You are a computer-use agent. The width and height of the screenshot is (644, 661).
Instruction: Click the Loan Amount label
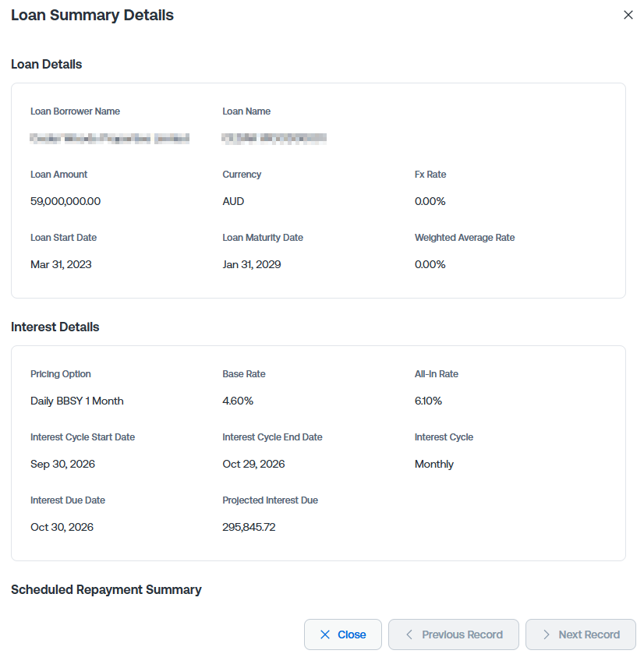click(58, 175)
